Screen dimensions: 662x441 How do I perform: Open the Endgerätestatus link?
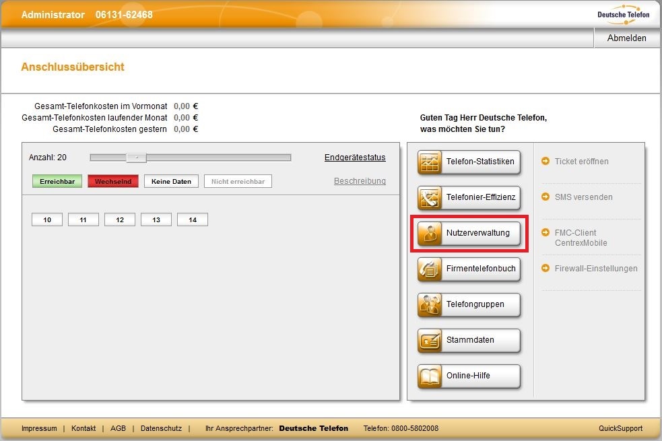click(355, 158)
